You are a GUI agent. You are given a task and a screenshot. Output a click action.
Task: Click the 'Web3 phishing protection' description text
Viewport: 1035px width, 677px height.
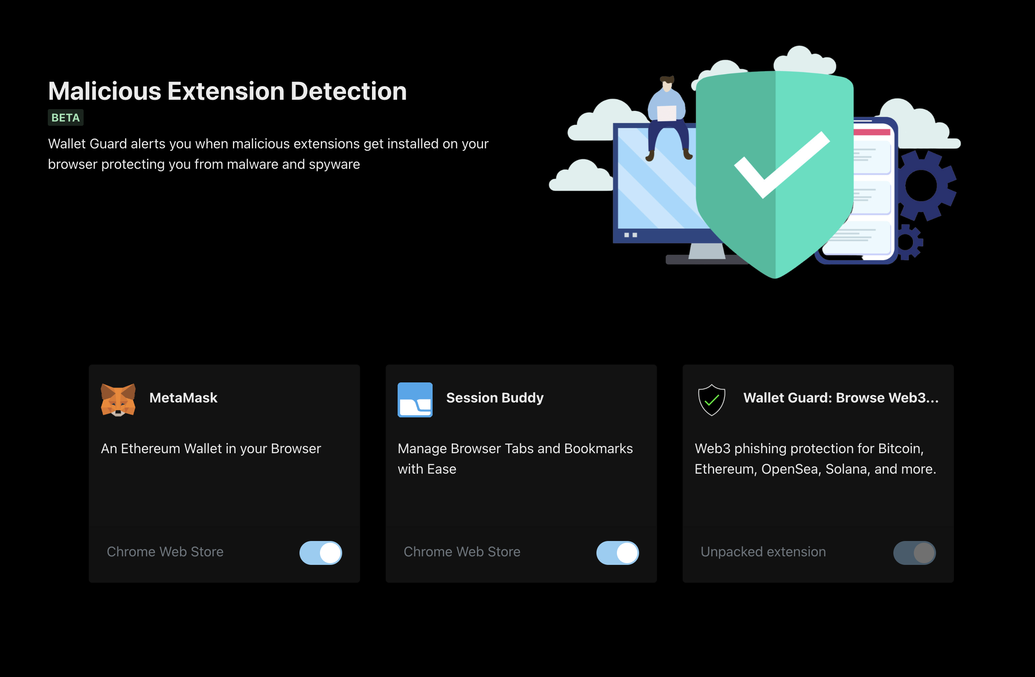[815, 459]
